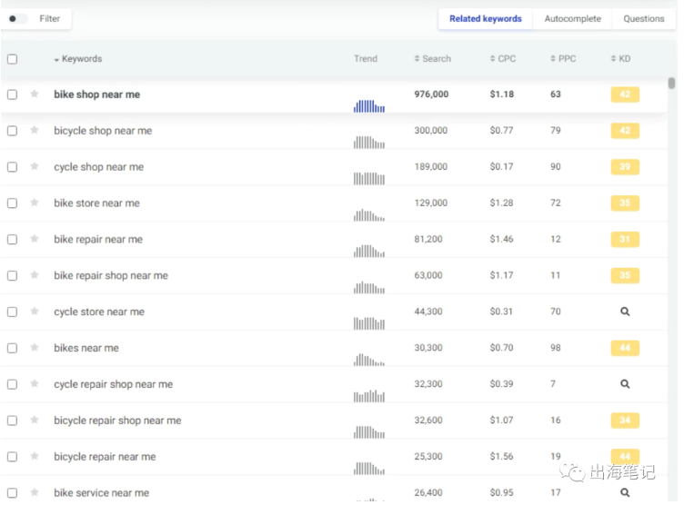This screenshot has width=684, height=515.
Task: Check KD via magnifier for cycle repair shop near me
Action: point(625,384)
